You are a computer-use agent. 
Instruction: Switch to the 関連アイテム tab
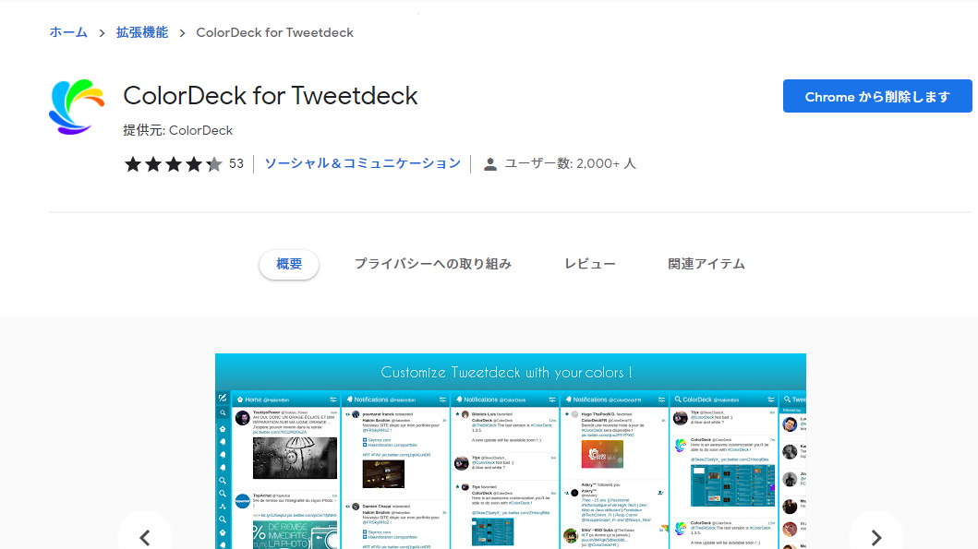tap(706, 264)
